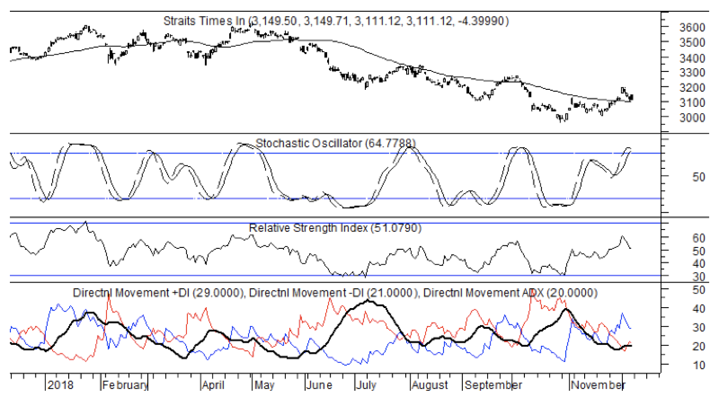
Task: Select the 60 value on the RSI axis
Action: (699, 238)
